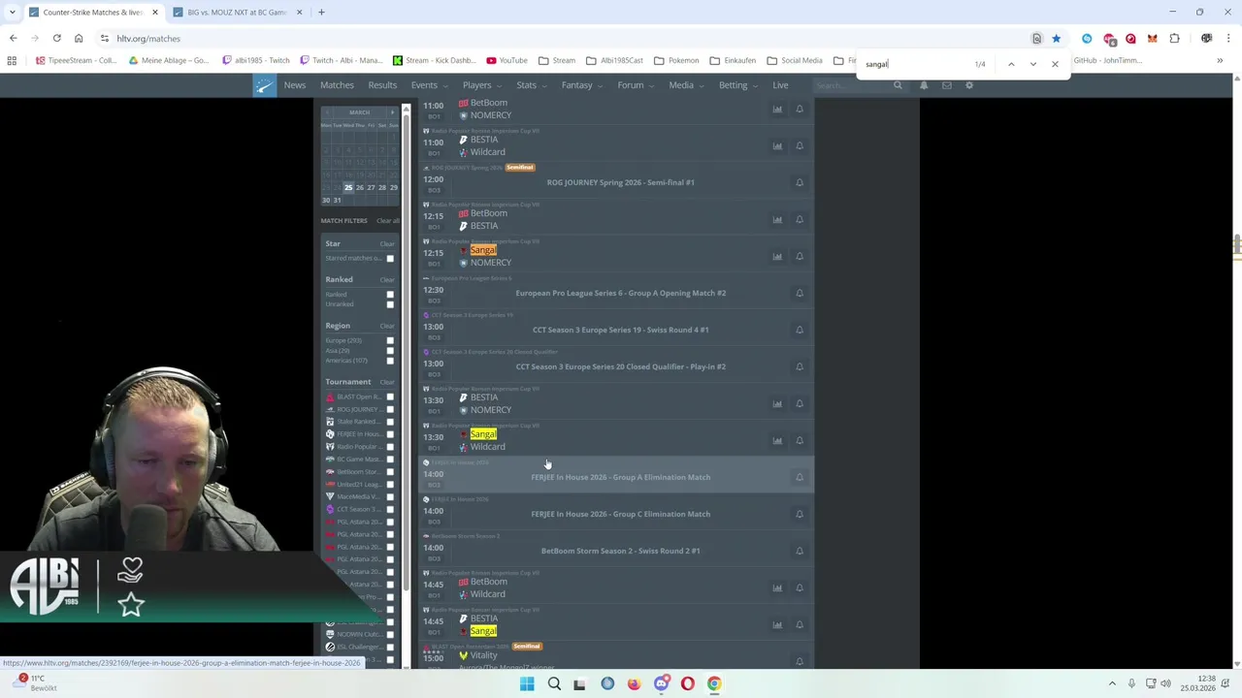Check the Europe (293) region filter

tap(390, 341)
